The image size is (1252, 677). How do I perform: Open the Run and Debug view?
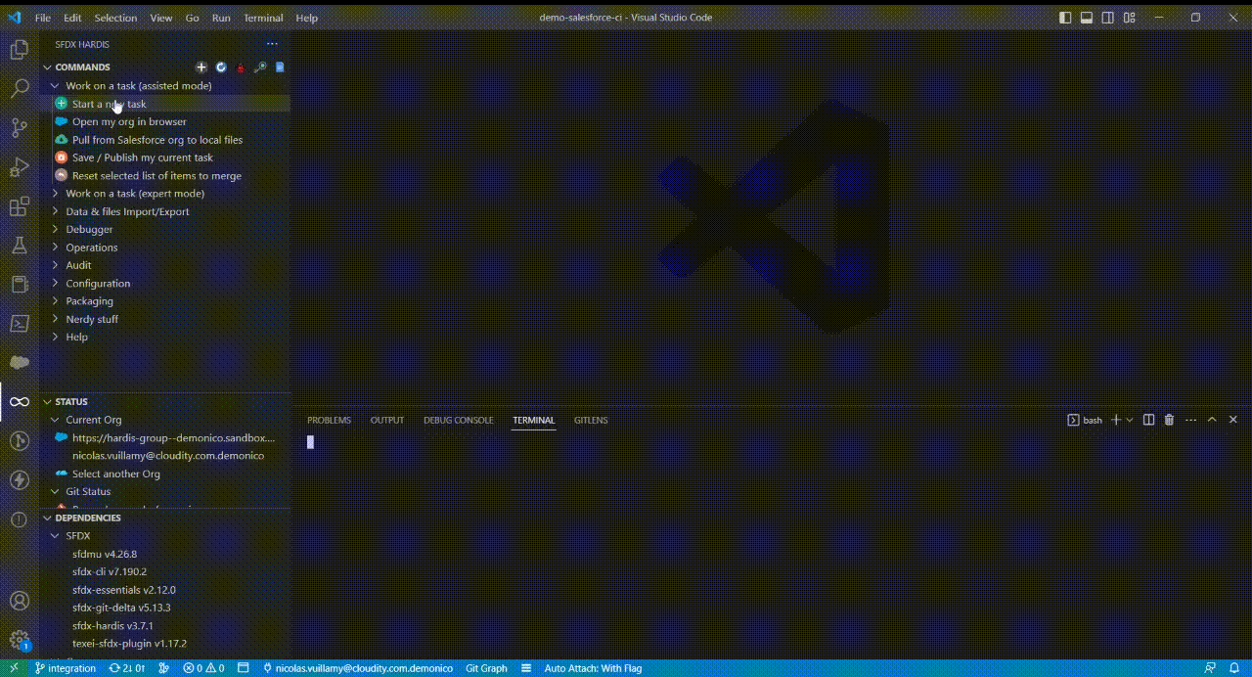(x=19, y=167)
